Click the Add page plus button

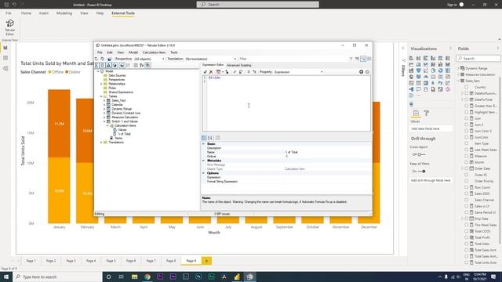[206, 261]
